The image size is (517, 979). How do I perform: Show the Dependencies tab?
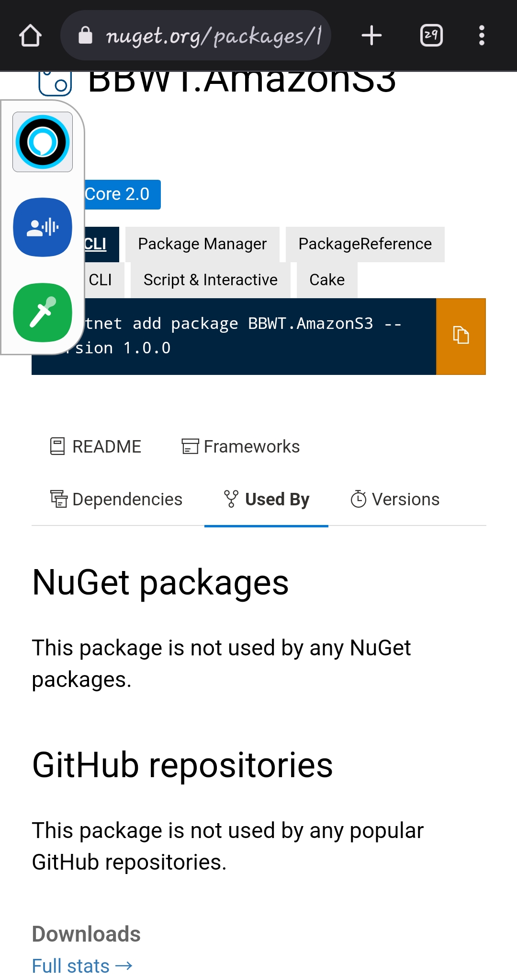coord(117,499)
